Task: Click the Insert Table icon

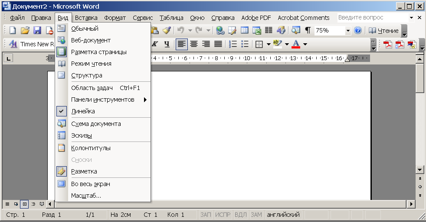Action: 245,30
